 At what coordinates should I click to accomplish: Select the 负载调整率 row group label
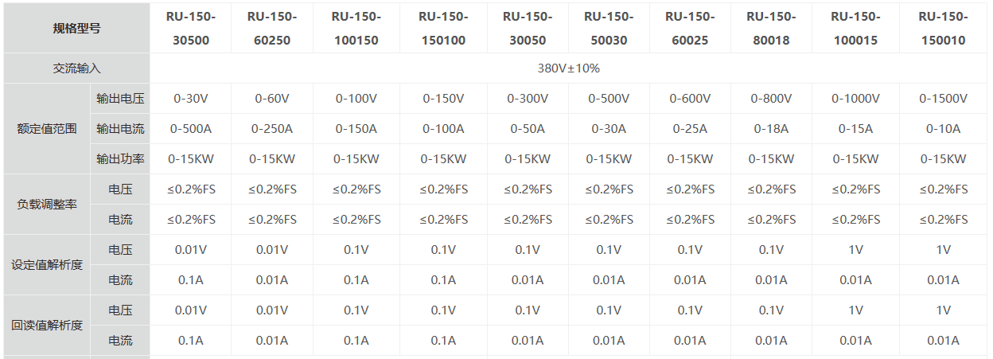tap(47, 205)
